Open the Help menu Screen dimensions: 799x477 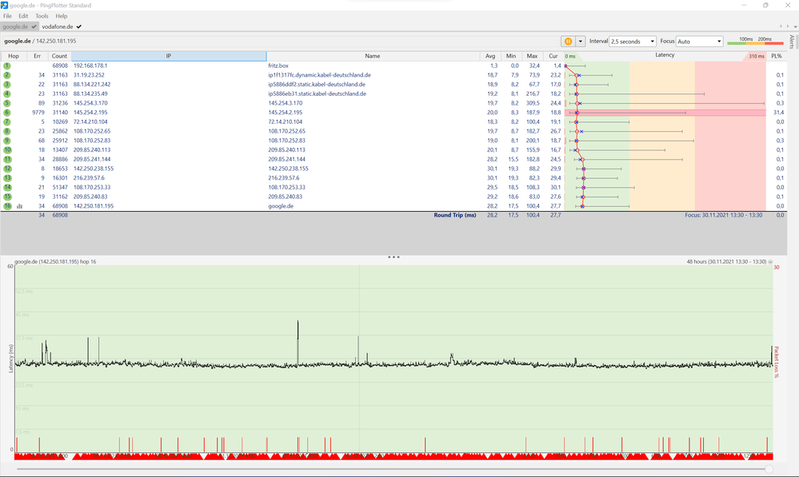click(x=61, y=16)
